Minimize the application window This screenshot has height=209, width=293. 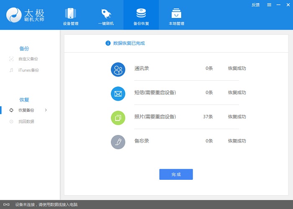pos(278,5)
